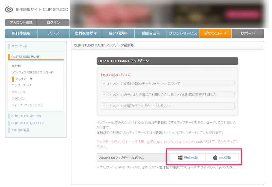This screenshot has width=272, height=187.
Task: Click the ログイン button
Action: [53, 23]
